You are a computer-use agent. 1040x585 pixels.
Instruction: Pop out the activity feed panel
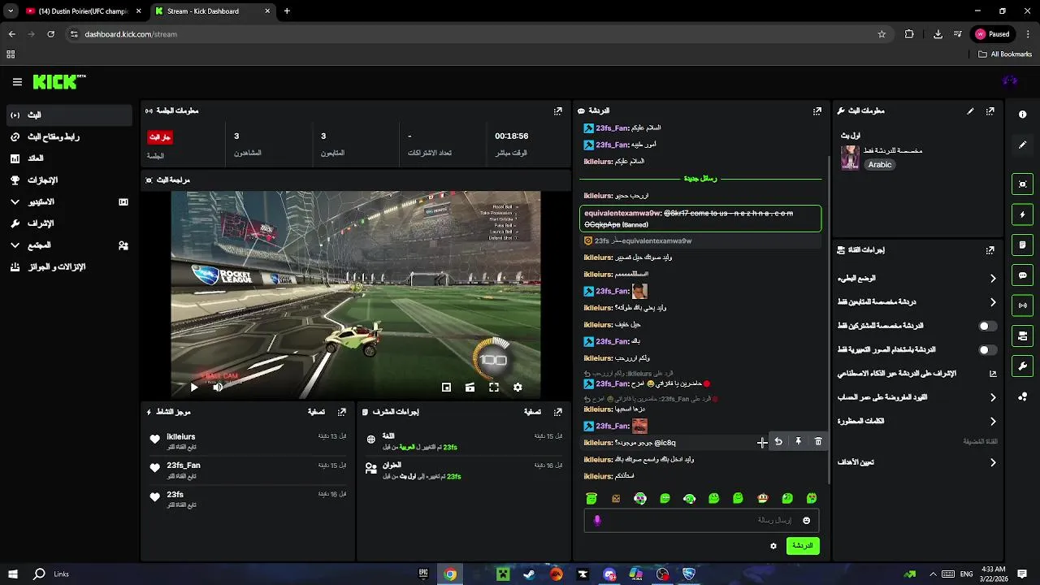pyautogui.click(x=342, y=413)
